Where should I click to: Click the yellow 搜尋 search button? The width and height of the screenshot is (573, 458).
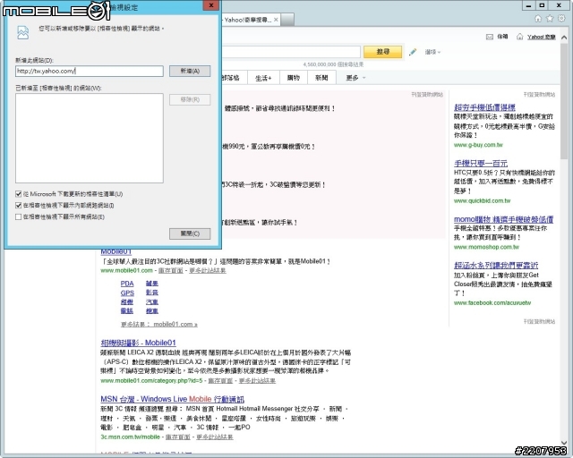[x=382, y=52]
